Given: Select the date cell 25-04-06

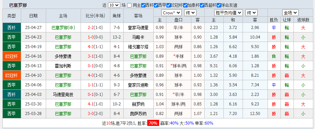Looking at the screenshot, I should (x=33, y=85).
